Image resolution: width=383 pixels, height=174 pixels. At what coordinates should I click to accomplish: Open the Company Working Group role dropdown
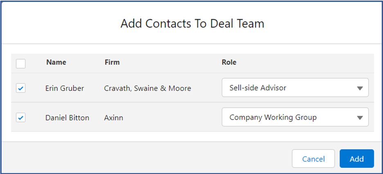pos(295,117)
